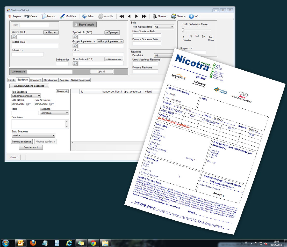Click the Annulla undo icon
Image resolution: width=287 pixels, height=247 pixels.
coord(101,16)
